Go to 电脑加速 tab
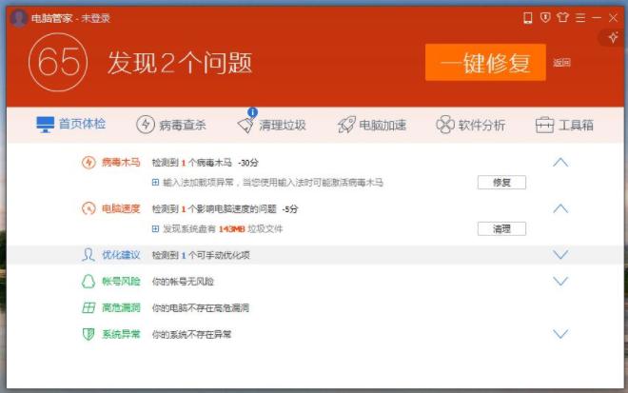Image resolution: width=628 pixels, height=393 pixels. tap(372, 125)
